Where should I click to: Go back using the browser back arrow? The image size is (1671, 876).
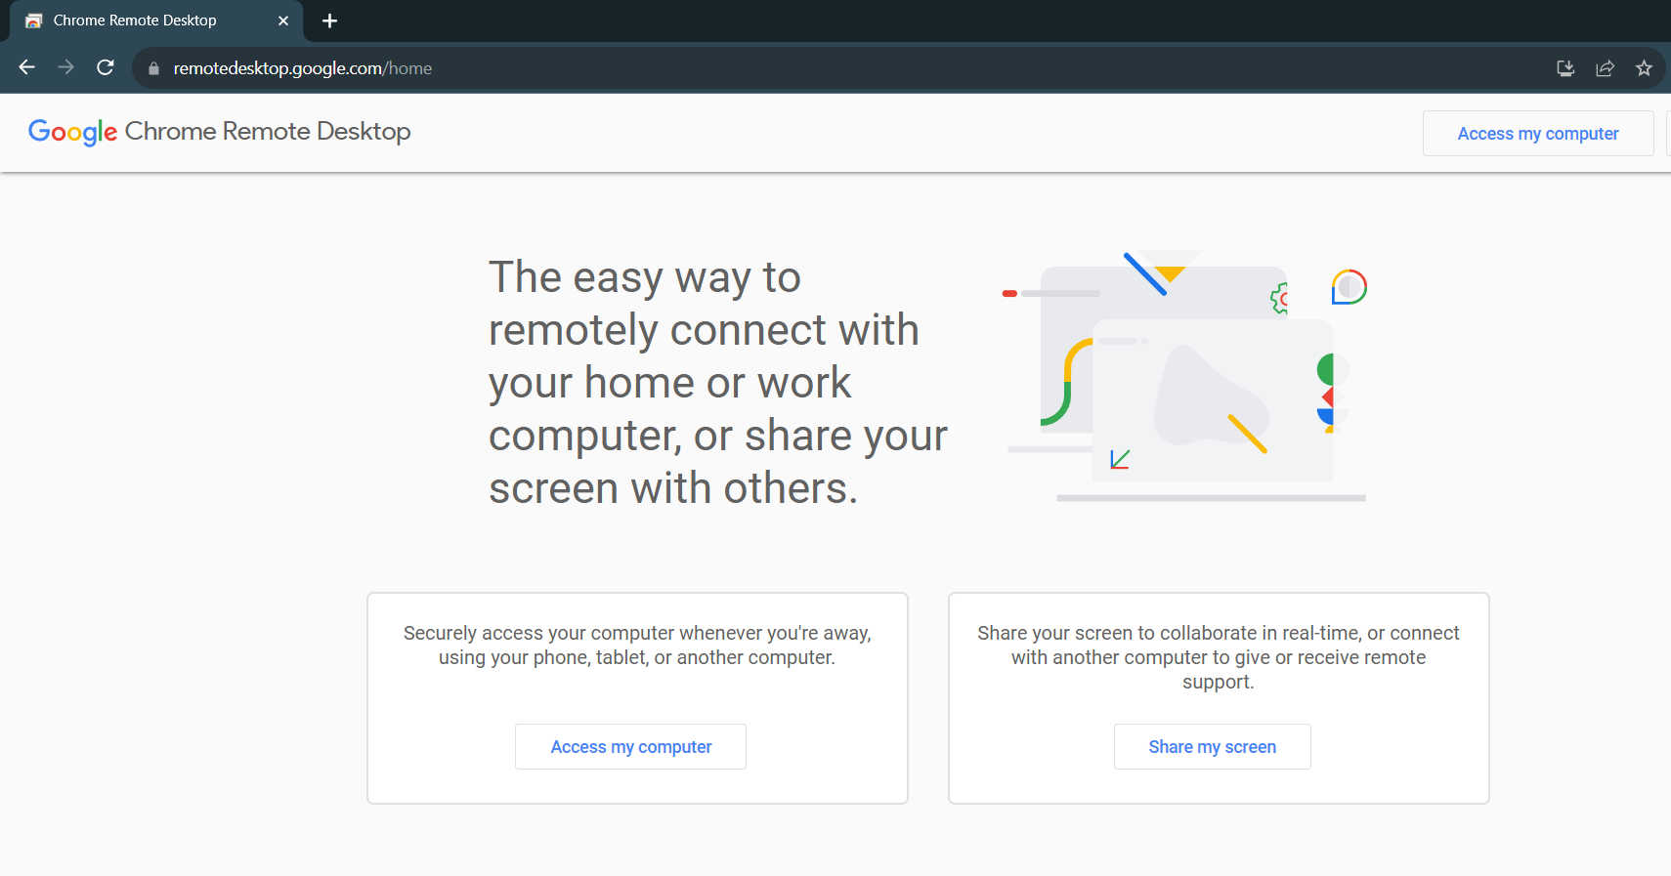click(x=27, y=67)
